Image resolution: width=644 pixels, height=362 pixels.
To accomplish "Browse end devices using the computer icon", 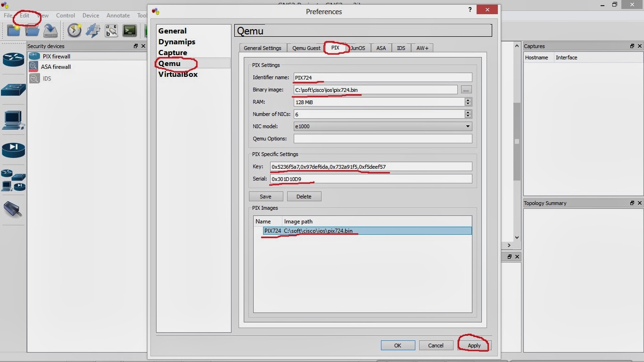I will pyautogui.click(x=13, y=120).
